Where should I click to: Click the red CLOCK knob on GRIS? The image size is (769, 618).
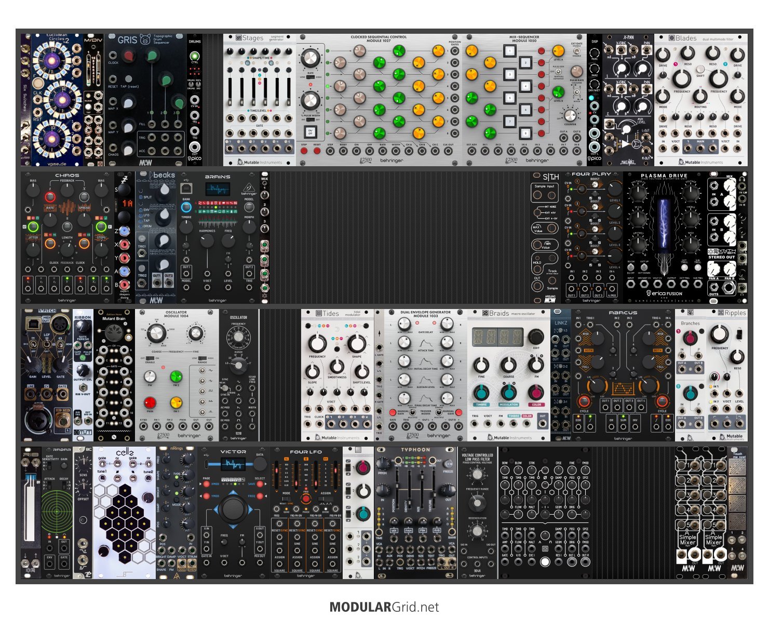(129, 56)
